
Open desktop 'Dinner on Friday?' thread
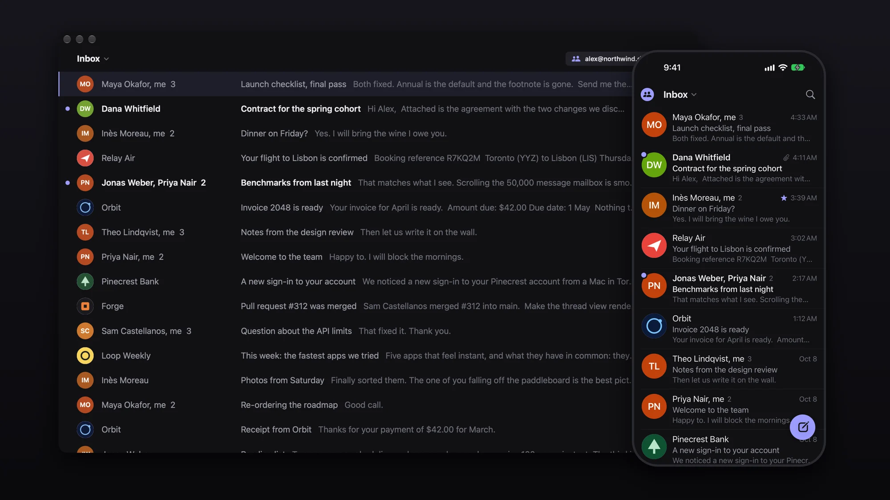[346, 133]
